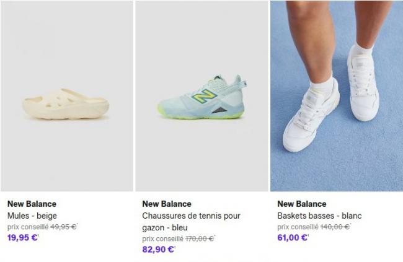Click the crossed-out 140,00 € price
The image size is (403, 262).
335,227
